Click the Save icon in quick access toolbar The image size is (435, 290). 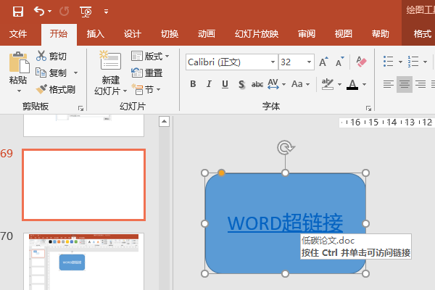click(18, 11)
